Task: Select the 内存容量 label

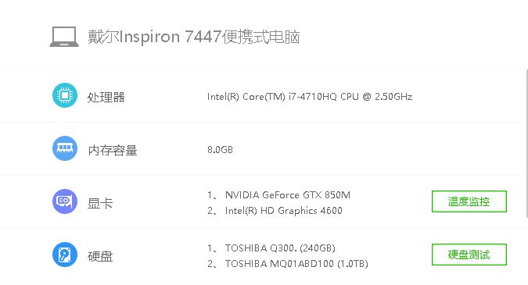Action: point(113,150)
